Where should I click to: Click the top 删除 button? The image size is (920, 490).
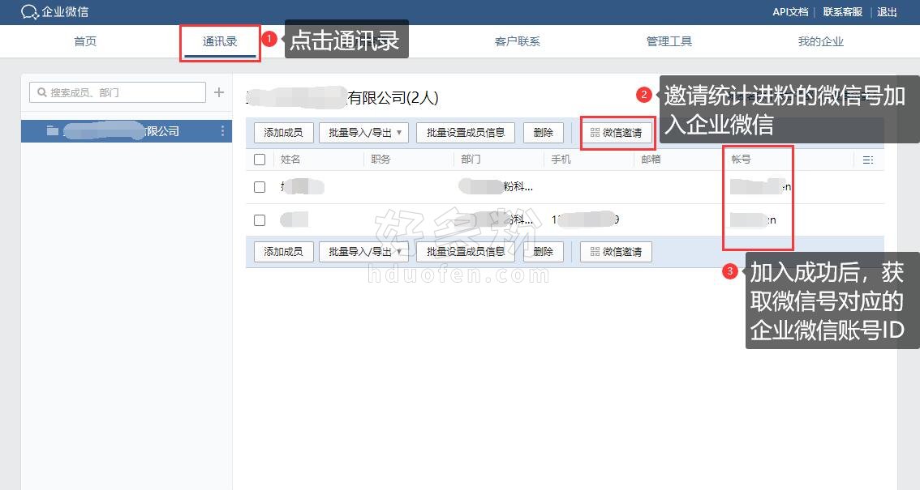point(543,132)
